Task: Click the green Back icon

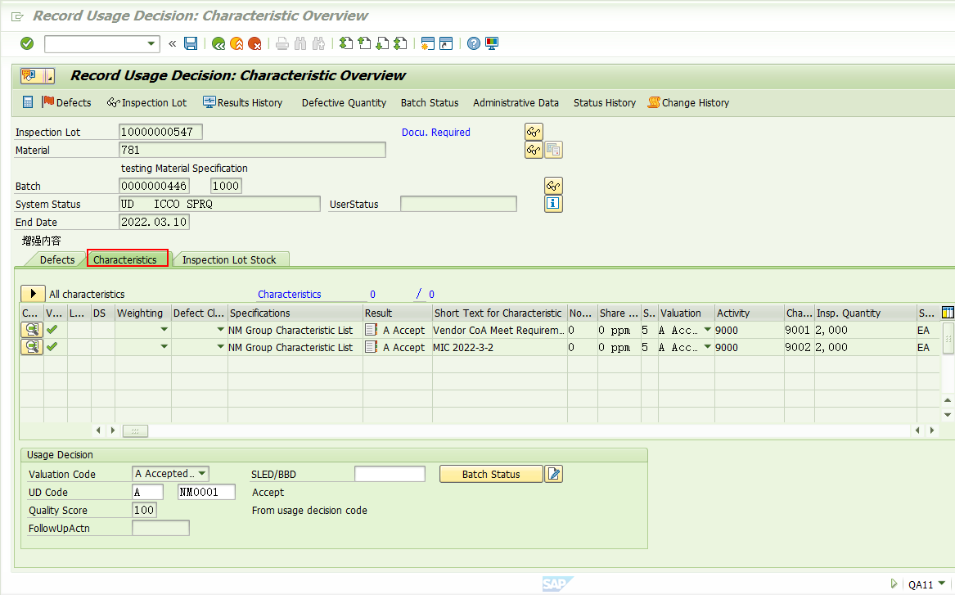Action: pos(218,43)
